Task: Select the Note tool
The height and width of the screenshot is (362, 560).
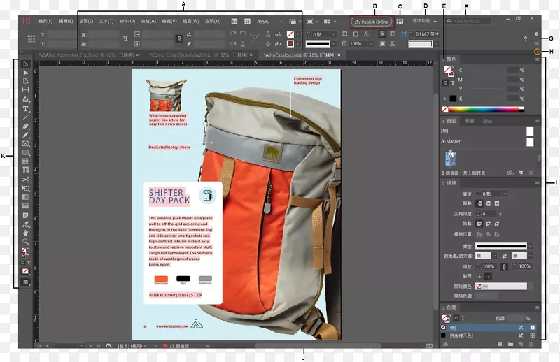Action: (x=25, y=215)
